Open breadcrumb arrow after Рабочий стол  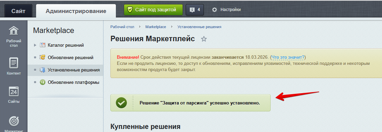click(140, 27)
